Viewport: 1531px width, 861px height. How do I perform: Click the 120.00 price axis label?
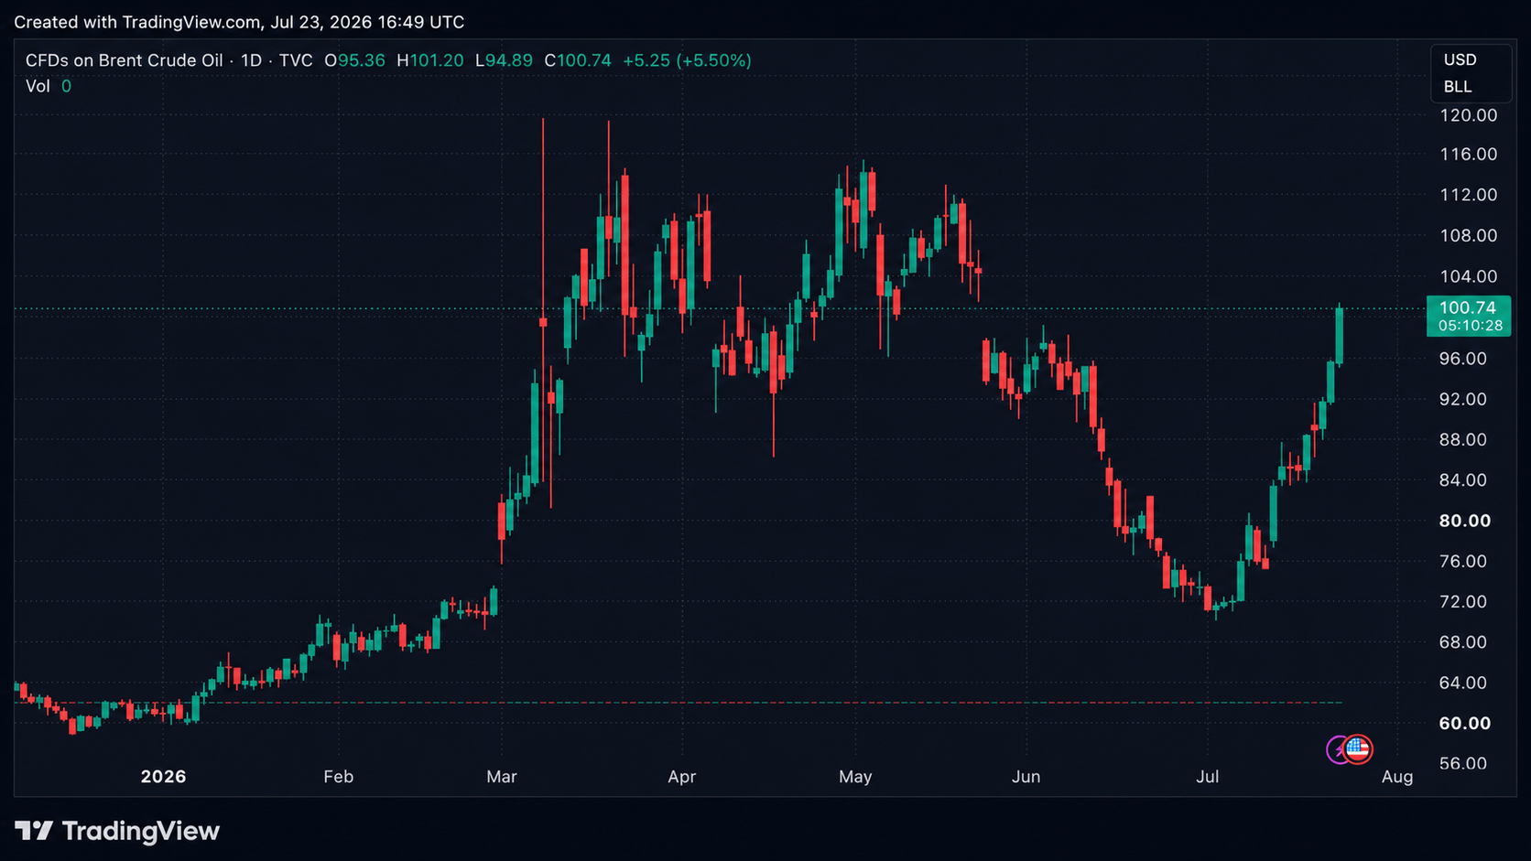pos(1469,115)
